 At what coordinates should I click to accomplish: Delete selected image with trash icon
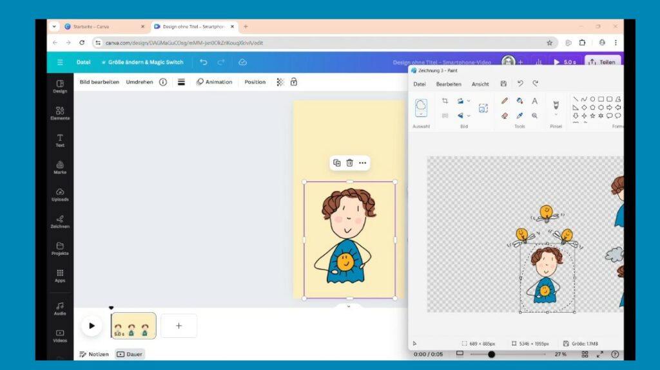click(349, 163)
